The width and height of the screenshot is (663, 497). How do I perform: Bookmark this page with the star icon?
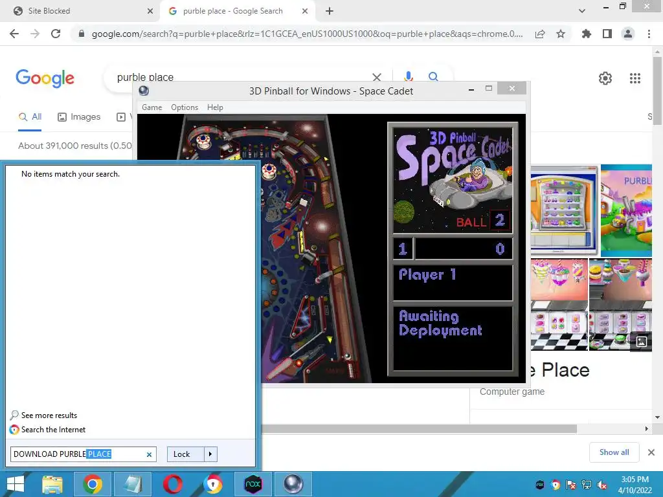(x=561, y=34)
